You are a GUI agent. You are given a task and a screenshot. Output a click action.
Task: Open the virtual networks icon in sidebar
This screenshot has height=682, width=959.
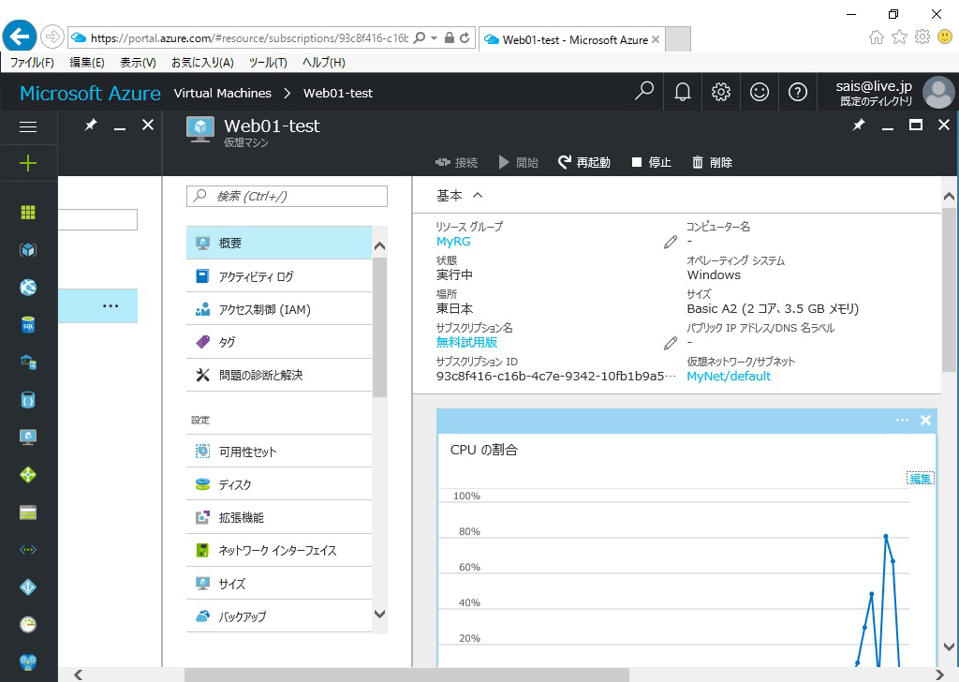point(28,550)
